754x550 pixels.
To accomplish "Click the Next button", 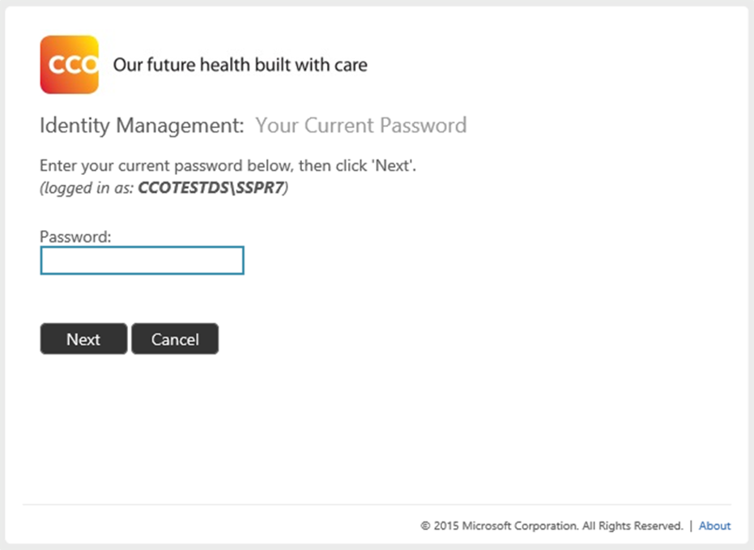I will coord(83,339).
